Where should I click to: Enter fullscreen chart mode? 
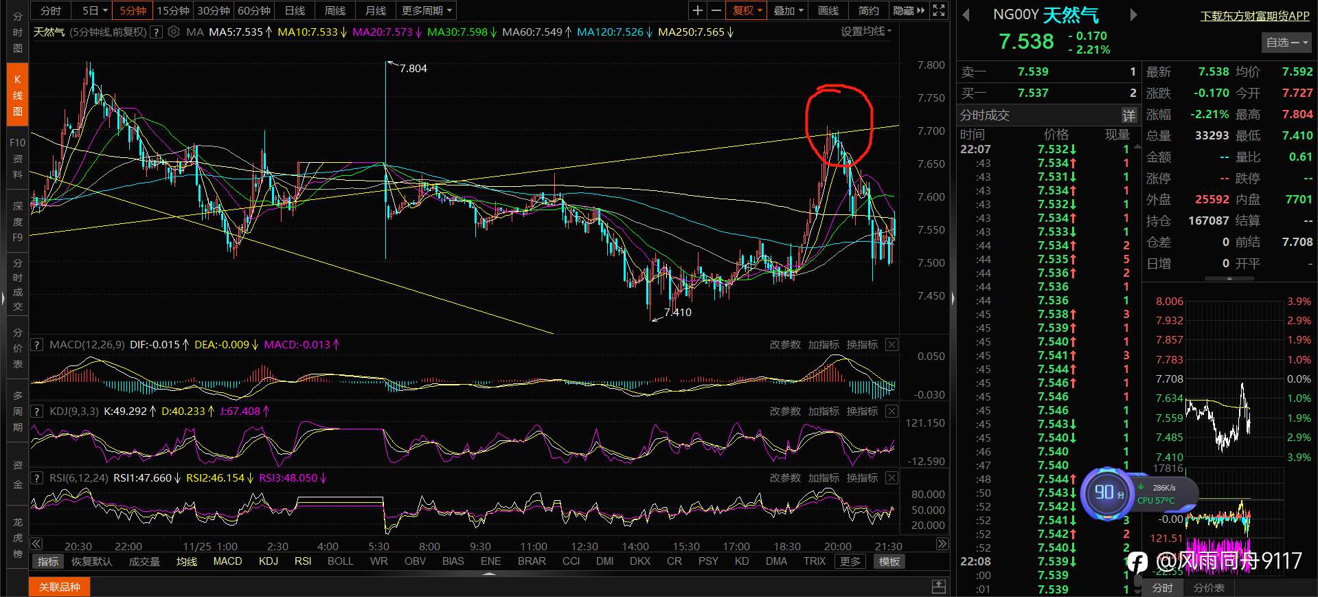(939, 10)
